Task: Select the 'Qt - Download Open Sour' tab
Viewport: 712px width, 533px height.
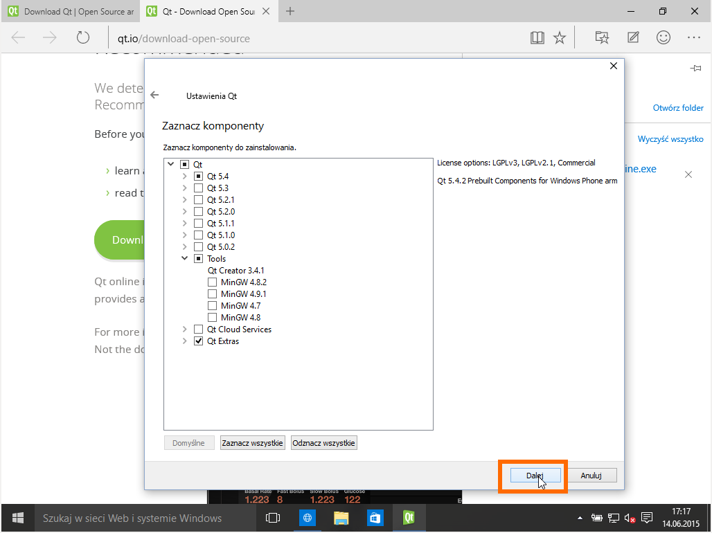Action: tap(209, 11)
